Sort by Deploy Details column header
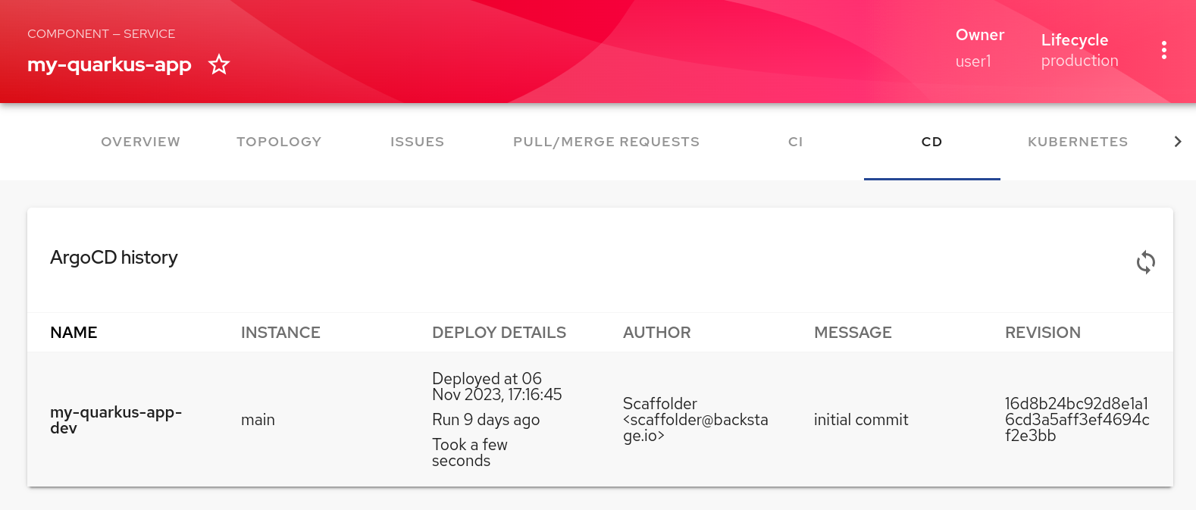1196x510 pixels. (x=499, y=333)
